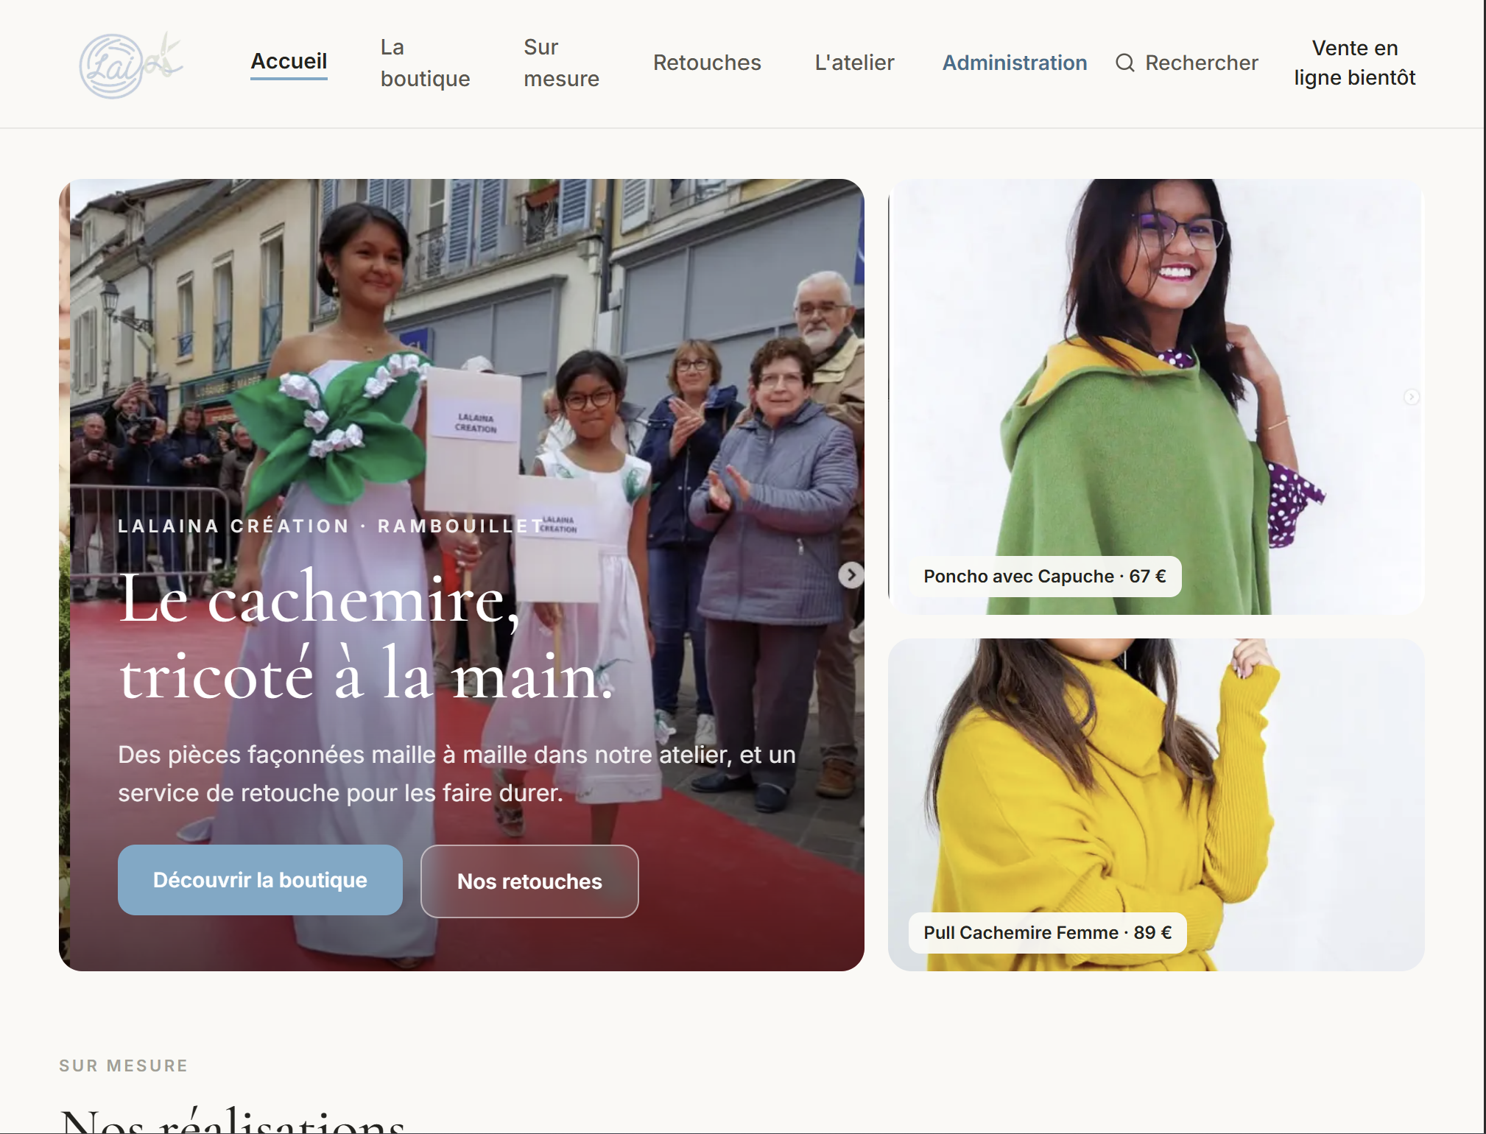Click the Lalaina Création logo
Image resolution: width=1486 pixels, height=1134 pixels.
[131, 65]
